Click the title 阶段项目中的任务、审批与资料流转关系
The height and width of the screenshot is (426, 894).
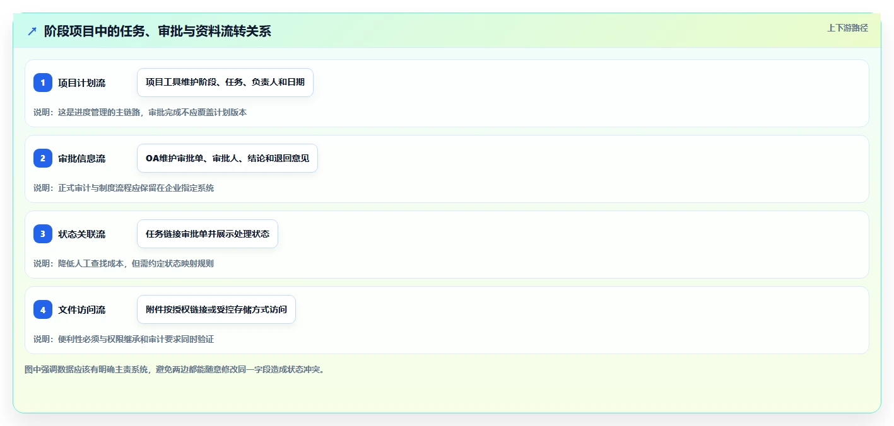157,31
